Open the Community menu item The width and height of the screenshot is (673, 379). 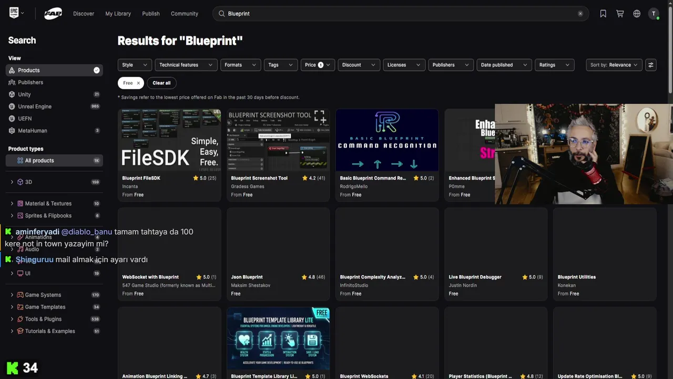pyautogui.click(x=185, y=14)
